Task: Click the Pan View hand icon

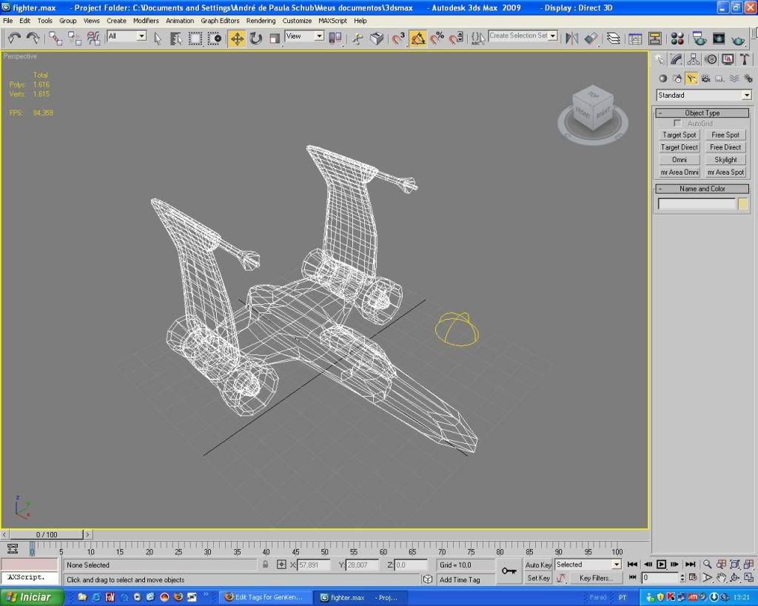Action: coord(721,577)
